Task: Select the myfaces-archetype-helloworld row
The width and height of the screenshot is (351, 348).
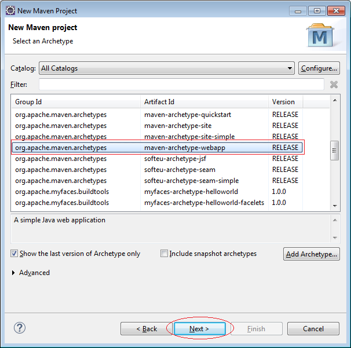Action: 157,192
